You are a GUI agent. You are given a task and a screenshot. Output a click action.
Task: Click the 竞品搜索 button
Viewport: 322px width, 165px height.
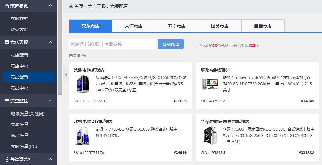(x=171, y=44)
